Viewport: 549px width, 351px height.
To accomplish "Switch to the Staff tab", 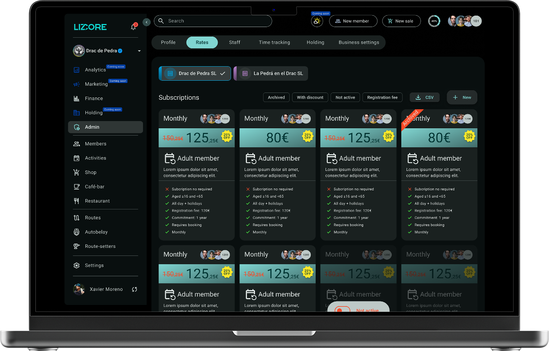I will tap(234, 42).
